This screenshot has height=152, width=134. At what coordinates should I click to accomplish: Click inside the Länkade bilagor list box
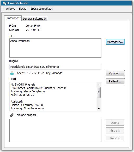pos(55,131)
